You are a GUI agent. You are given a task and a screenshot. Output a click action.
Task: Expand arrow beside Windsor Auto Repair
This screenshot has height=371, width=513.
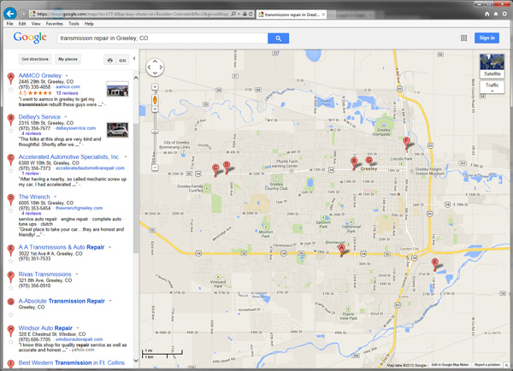click(x=78, y=327)
